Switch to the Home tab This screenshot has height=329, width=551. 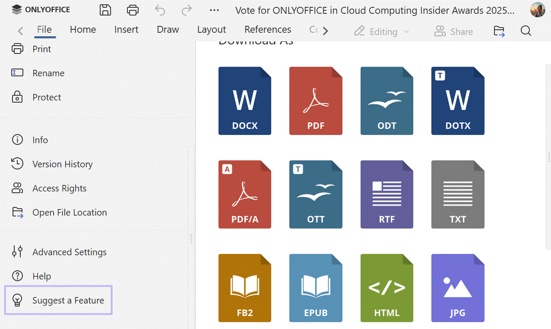click(x=83, y=30)
